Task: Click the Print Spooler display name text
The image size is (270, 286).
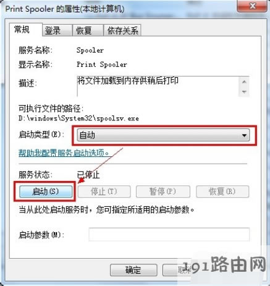Action: tap(102, 64)
